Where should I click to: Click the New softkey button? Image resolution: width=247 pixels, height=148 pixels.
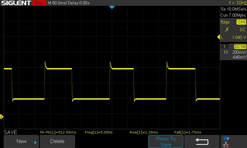point(21,141)
